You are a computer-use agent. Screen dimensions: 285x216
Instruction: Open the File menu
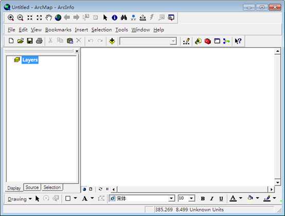[11, 30]
